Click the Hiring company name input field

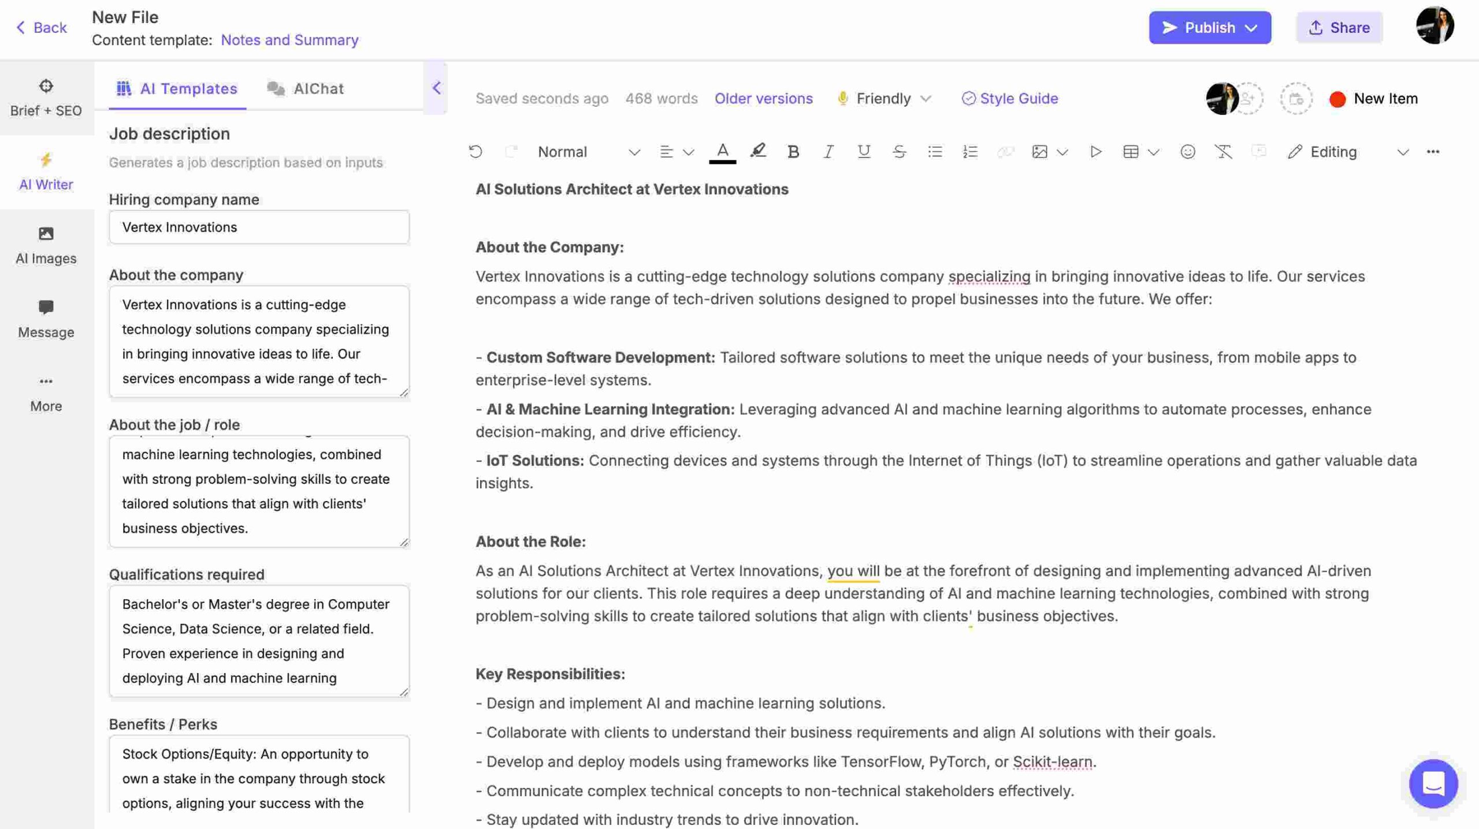click(x=259, y=226)
